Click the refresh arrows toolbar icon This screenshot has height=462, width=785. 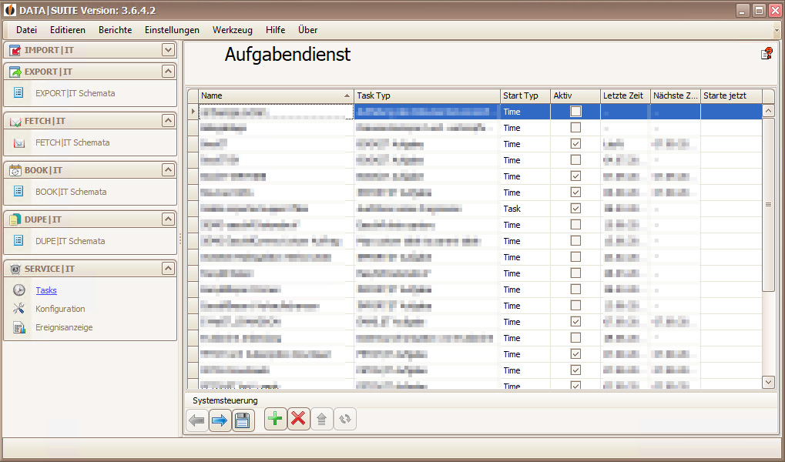(345, 419)
